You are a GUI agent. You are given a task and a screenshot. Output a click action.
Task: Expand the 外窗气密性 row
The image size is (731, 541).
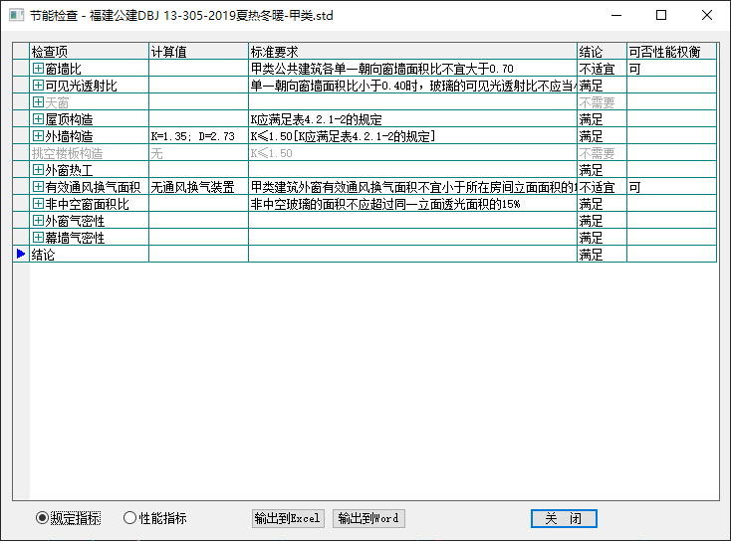(x=38, y=221)
